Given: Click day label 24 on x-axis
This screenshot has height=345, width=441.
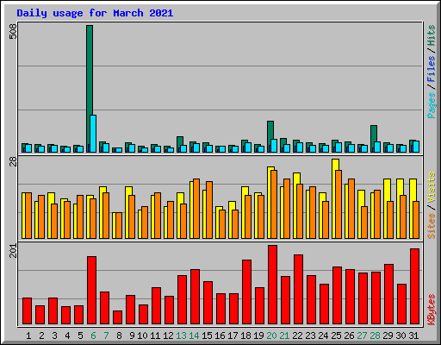Looking at the screenshot, I should [323, 336].
